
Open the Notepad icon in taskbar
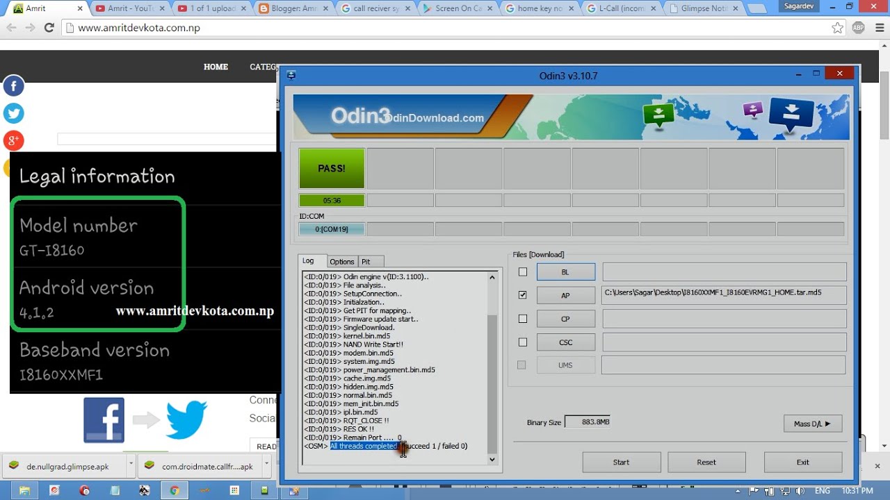click(x=115, y=490)
